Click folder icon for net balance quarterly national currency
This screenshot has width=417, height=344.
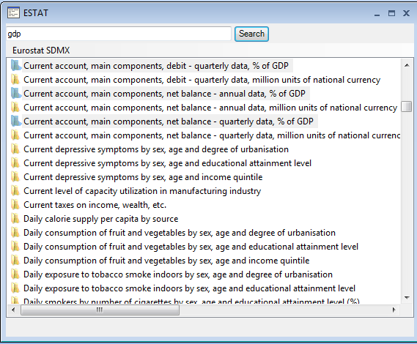[15, 135]
